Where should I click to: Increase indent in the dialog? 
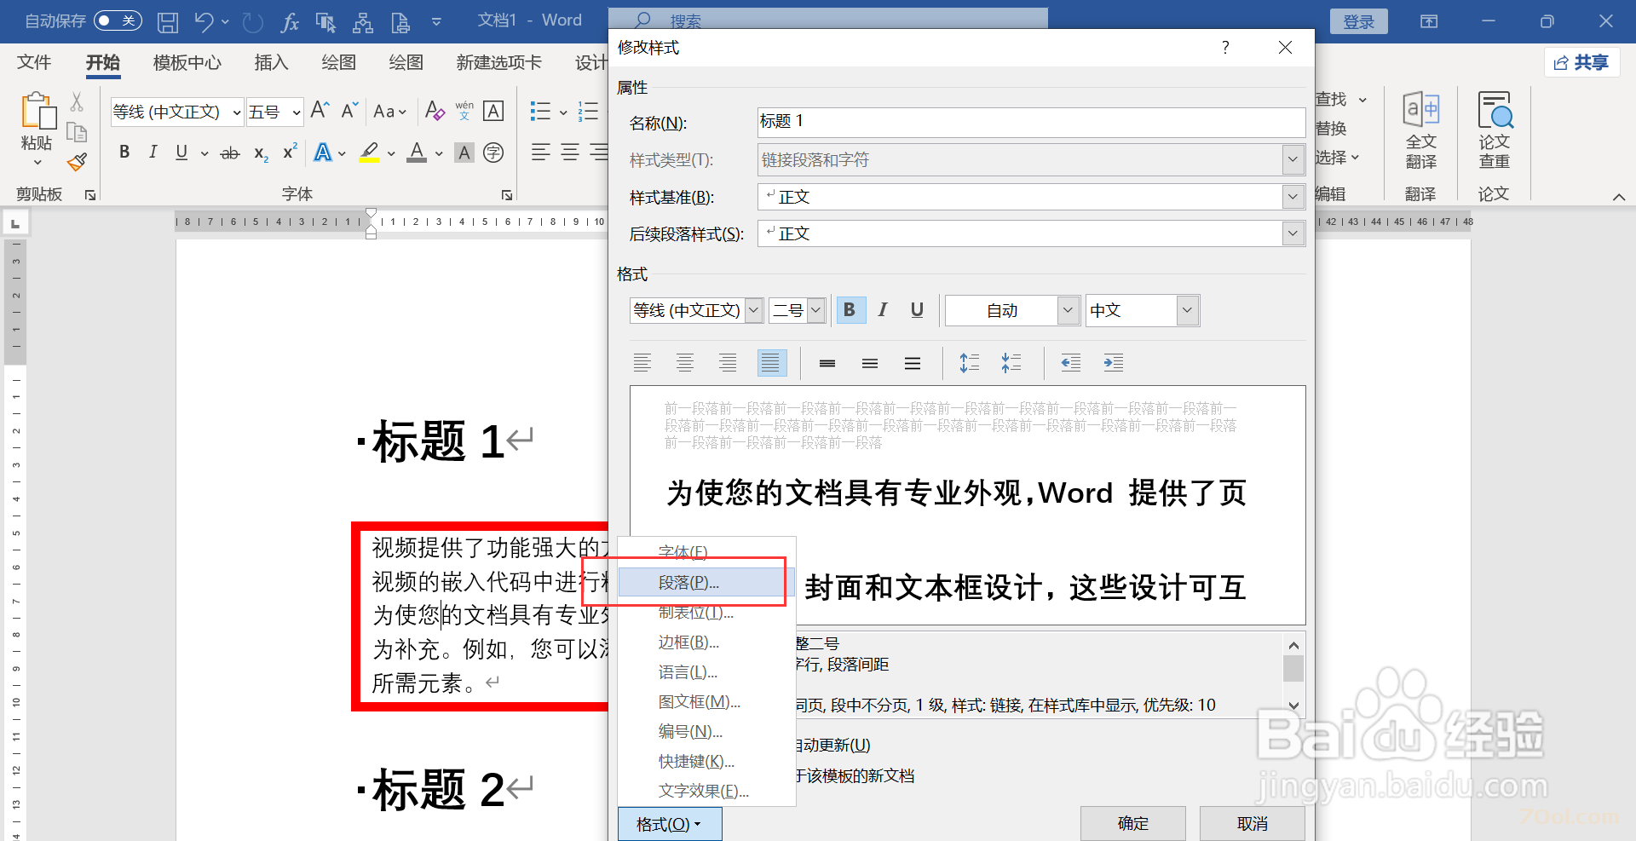(x=1113, y=363)
